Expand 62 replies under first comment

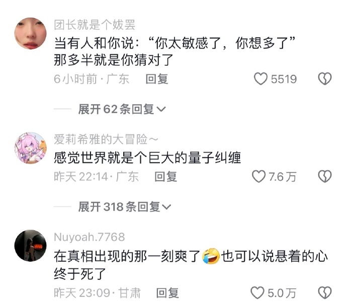122,109
